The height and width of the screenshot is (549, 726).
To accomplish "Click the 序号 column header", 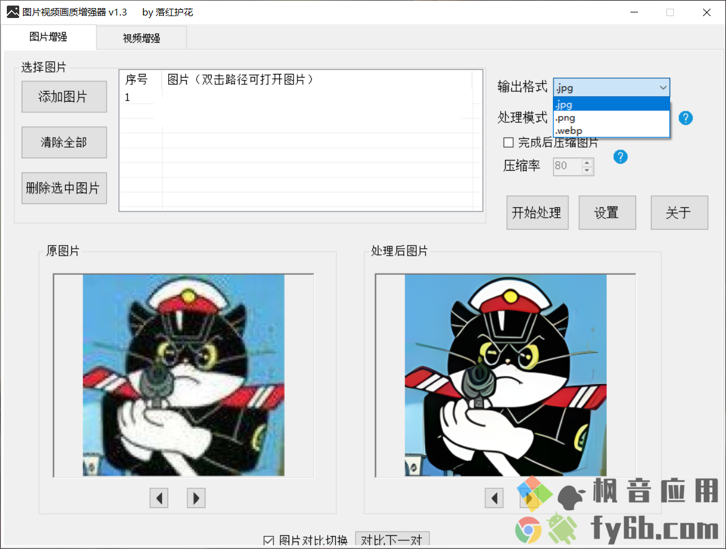I will point(141,79).
